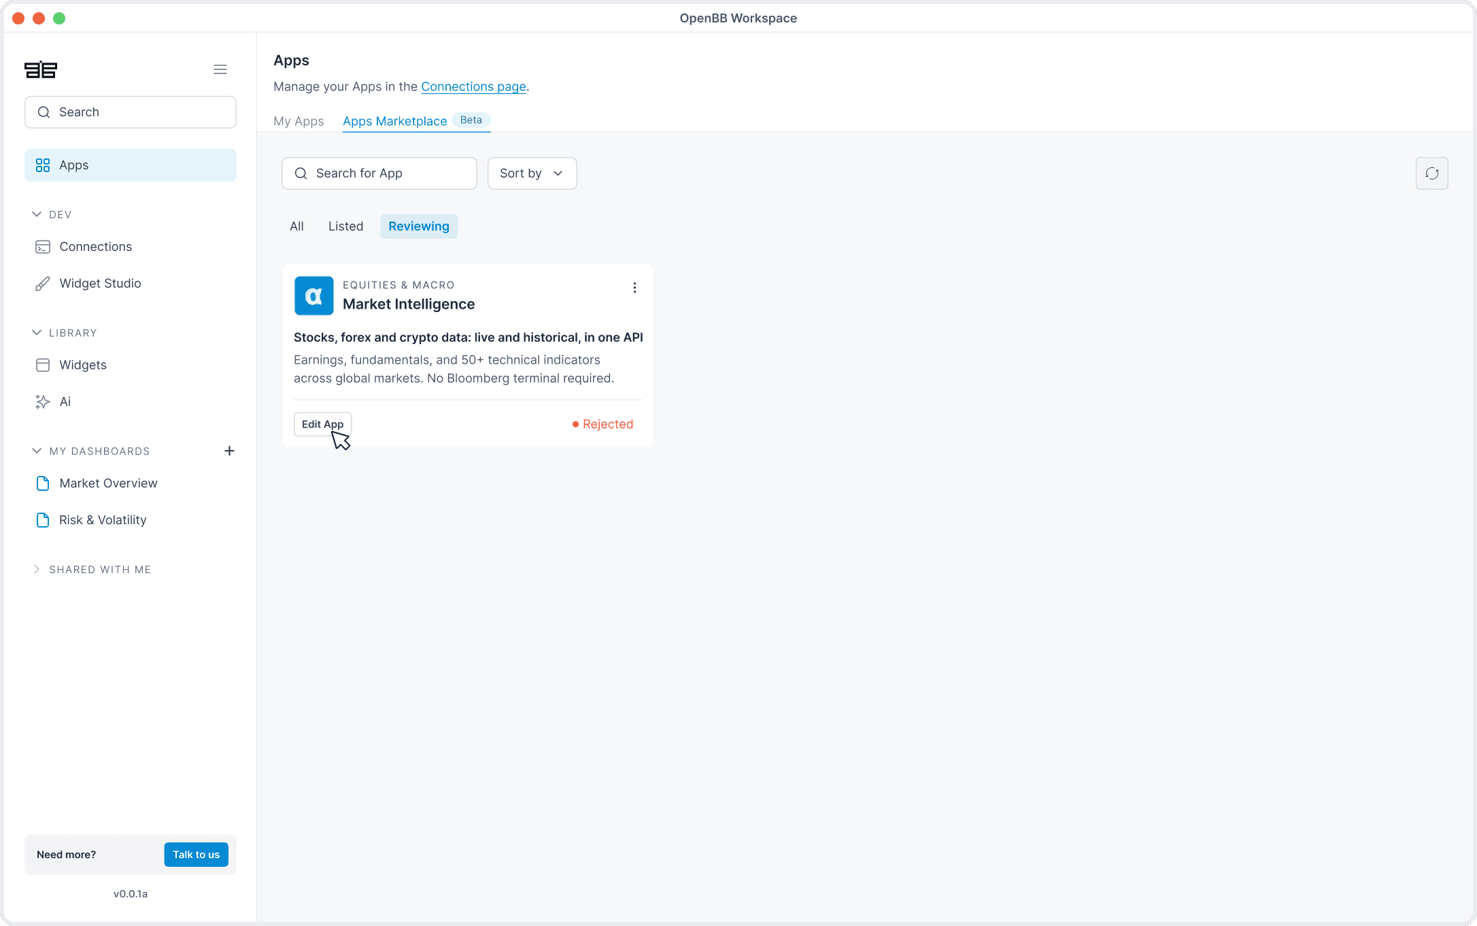The width and height of the screenshot is (1477, 926).
Task: Show All apps filter
Action: coord(296,226)
